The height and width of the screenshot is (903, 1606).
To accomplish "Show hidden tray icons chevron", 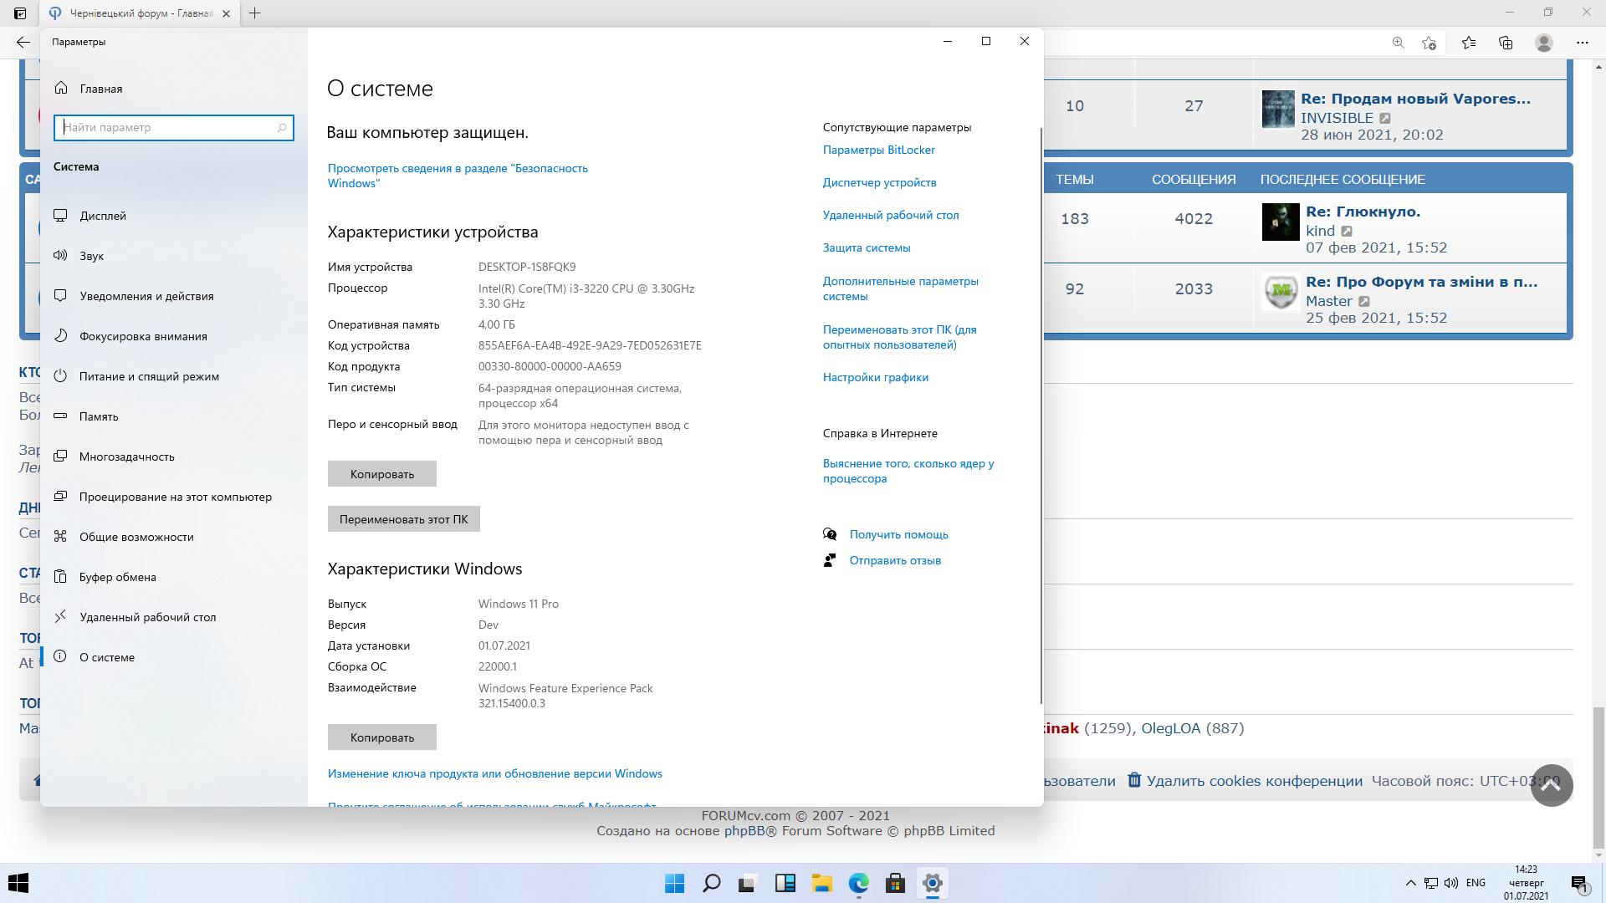I will [1410, 883].
